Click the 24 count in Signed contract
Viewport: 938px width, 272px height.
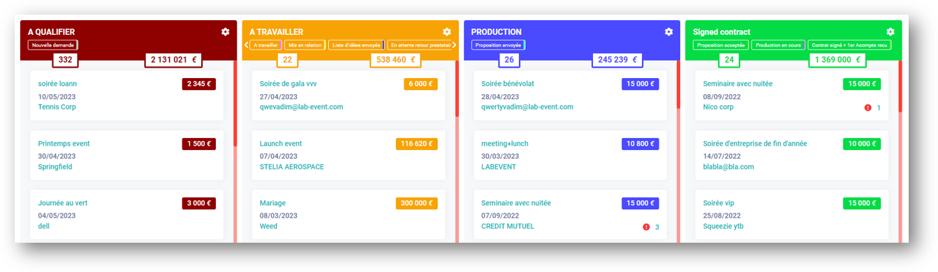point(729,60)
